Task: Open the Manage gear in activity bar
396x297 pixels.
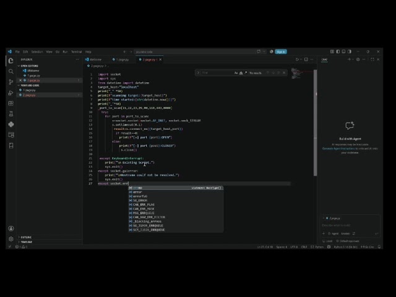Action: (11, 239)
